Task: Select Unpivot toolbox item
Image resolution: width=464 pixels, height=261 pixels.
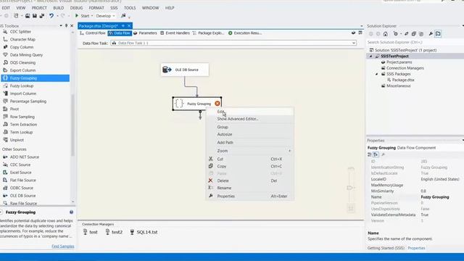Action: pos(17,140)
